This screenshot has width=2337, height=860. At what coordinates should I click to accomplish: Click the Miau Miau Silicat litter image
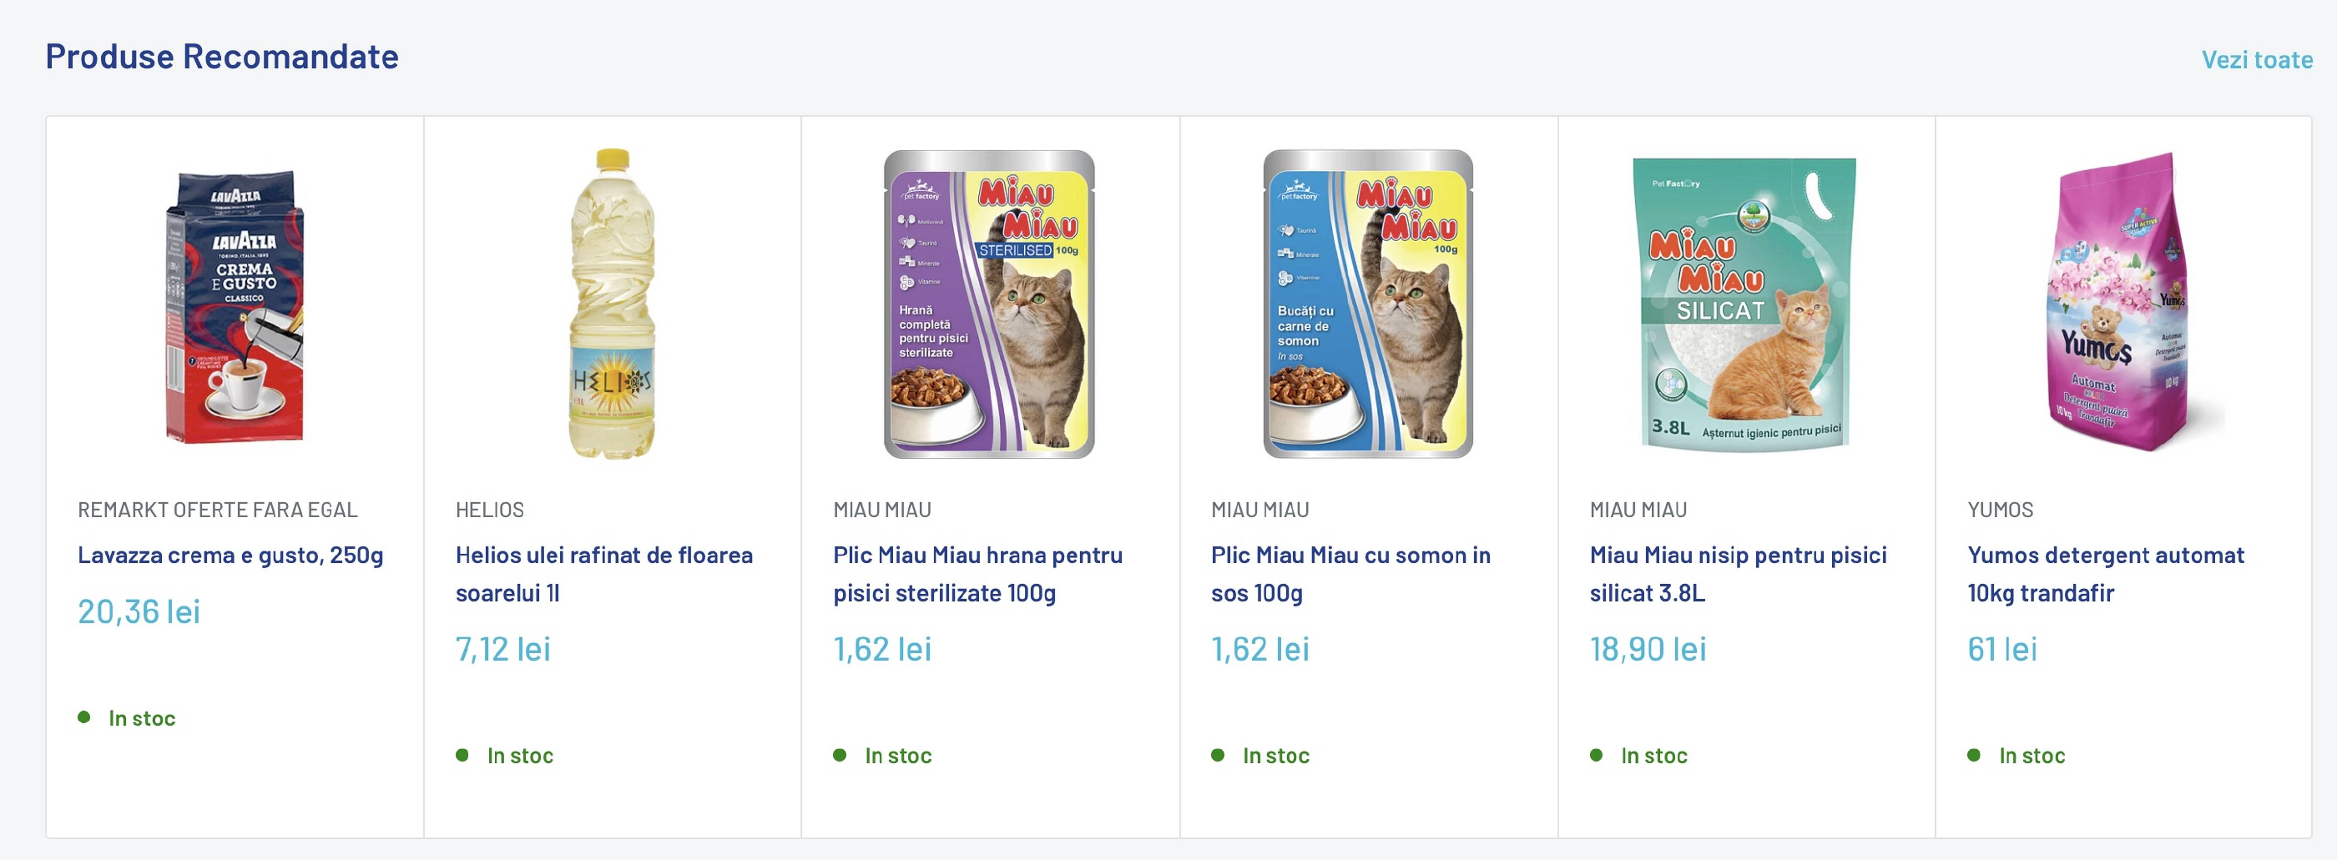point(1745,304)
